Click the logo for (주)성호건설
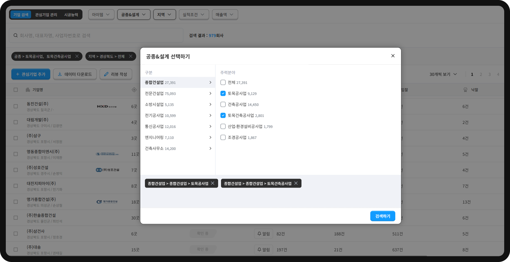 coord(107,170)
